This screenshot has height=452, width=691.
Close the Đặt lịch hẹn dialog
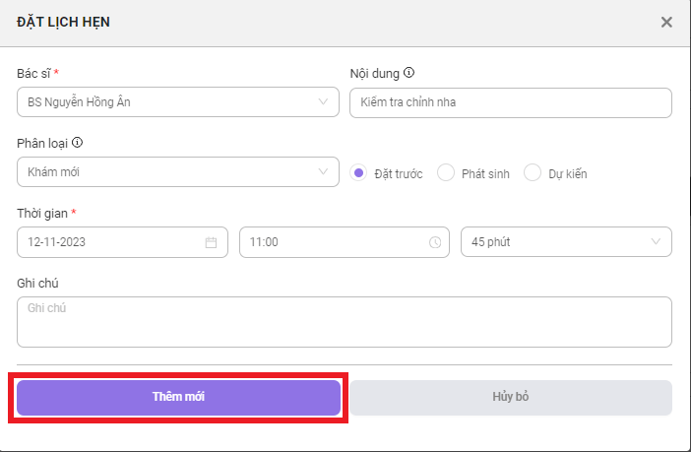666,22
